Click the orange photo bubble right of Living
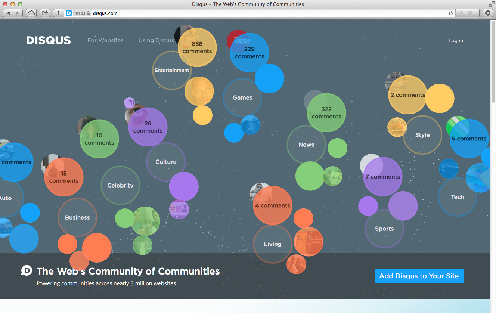 click(x=309, y=242)
